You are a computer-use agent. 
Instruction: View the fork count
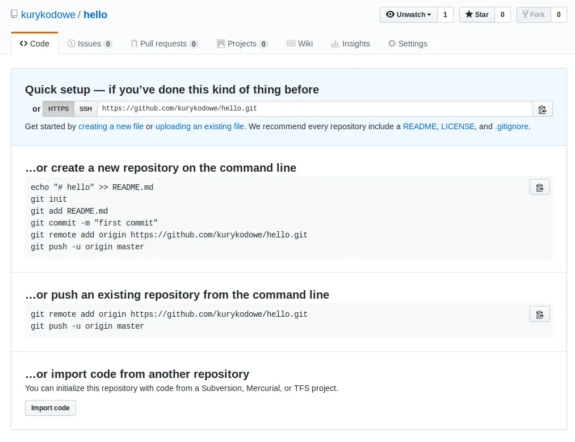click(559, 15)
